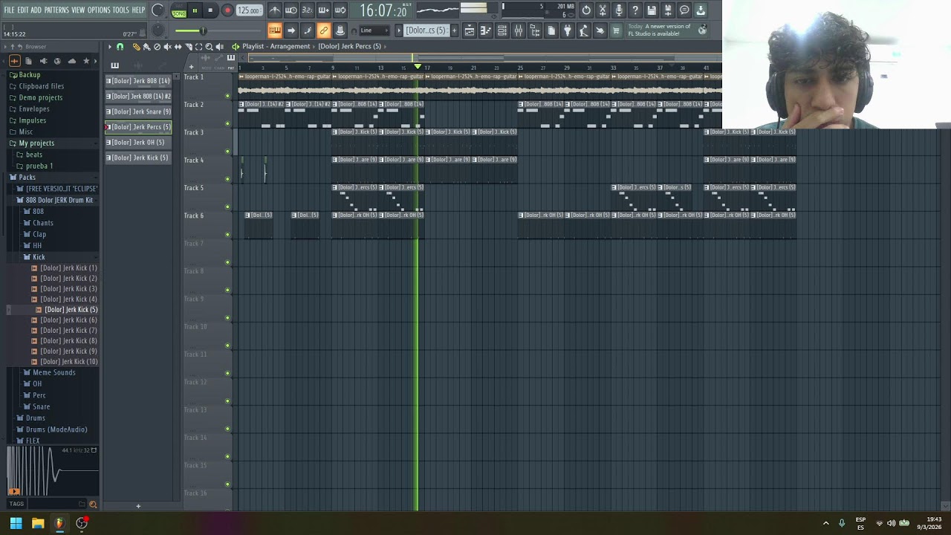Switch Browser to the cloud tab
Image resolution: width=951 pixels, height=535 pixels.
(x=72, y=61)
